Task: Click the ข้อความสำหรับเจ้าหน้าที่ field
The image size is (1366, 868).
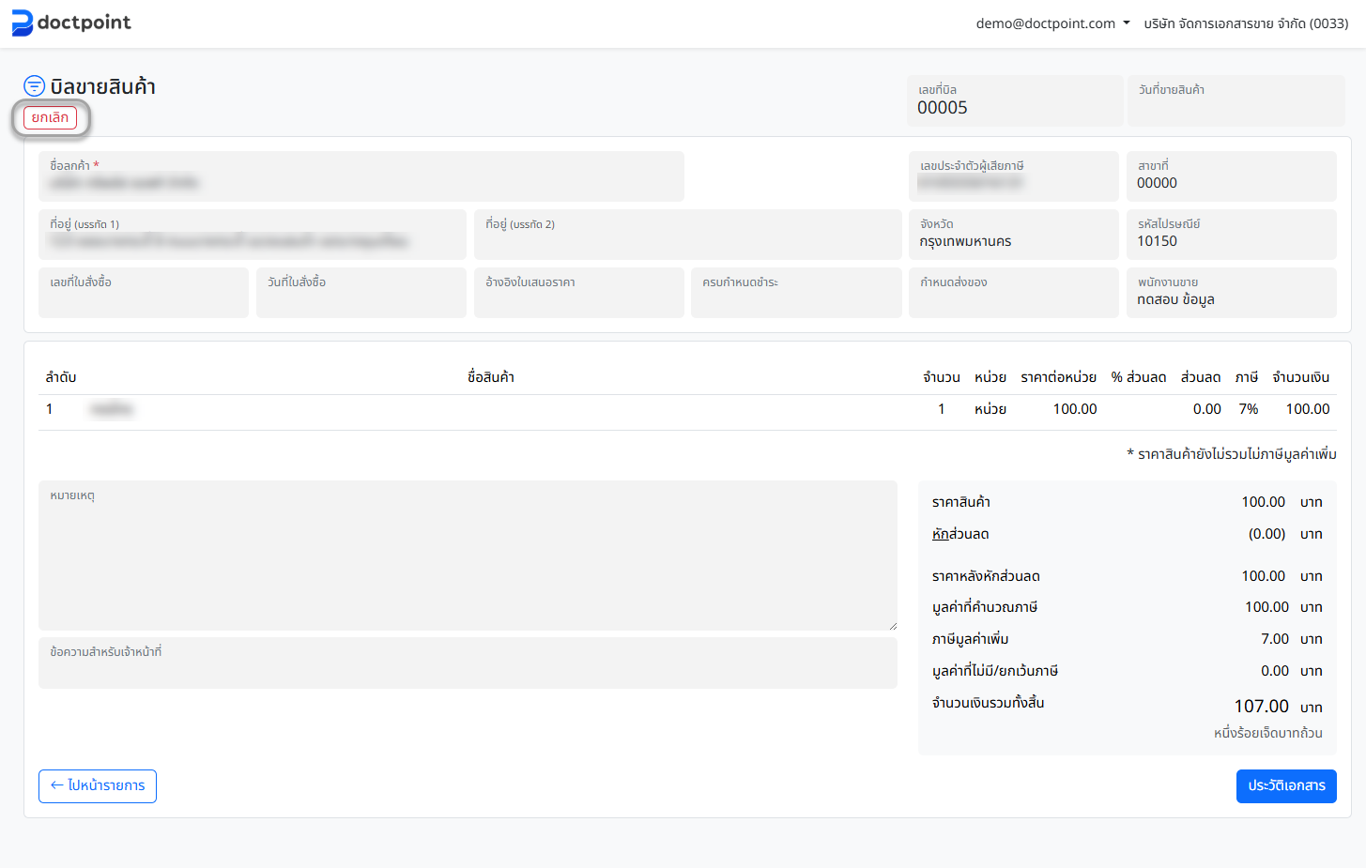Action: point(468,663)
